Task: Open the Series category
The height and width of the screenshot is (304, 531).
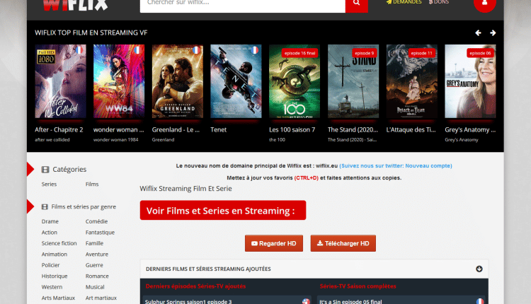Action: click(49, 185)
